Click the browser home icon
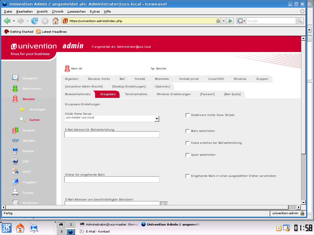Image resolution: width=314 pixels, height=235 pixels. coord(55,21)
